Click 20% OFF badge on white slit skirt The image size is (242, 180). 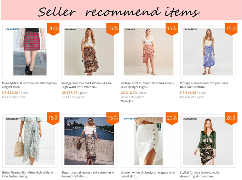172,118
